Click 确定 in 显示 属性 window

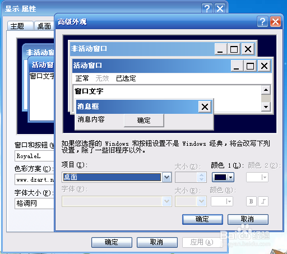pos(112,242)
